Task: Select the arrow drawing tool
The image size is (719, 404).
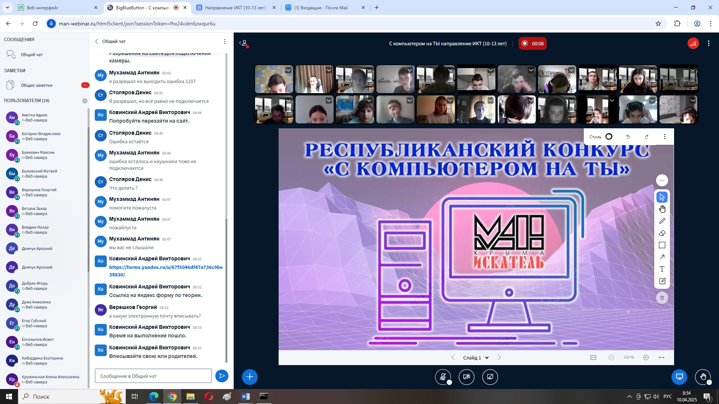Action: coord(662,257)
